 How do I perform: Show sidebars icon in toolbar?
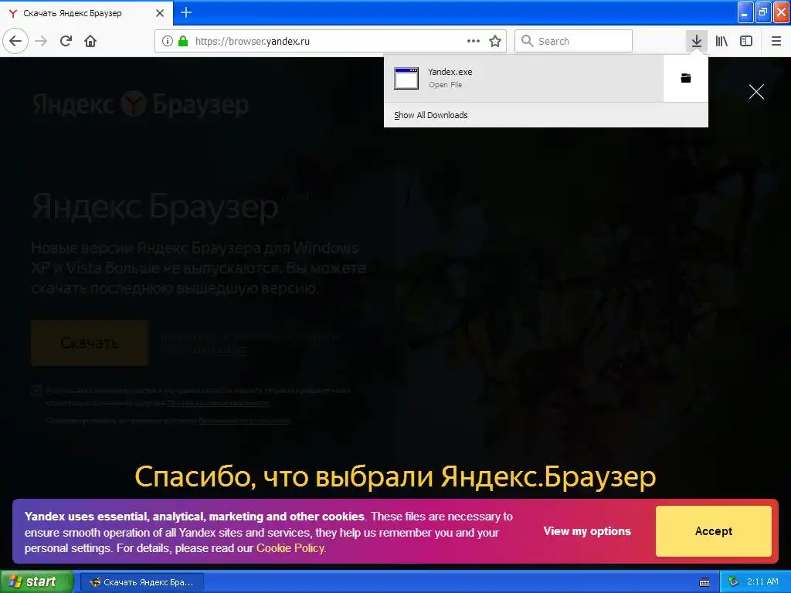746,41
